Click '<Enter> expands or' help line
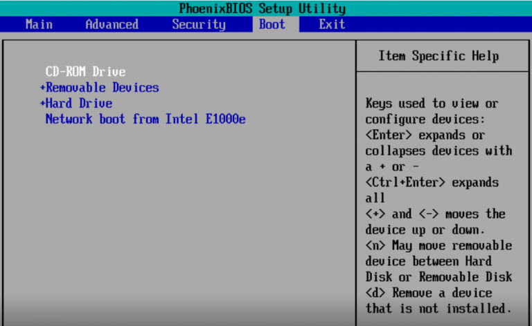Image resolution: width=532 pixels, height=326 pixels. [x=425, y=135]
